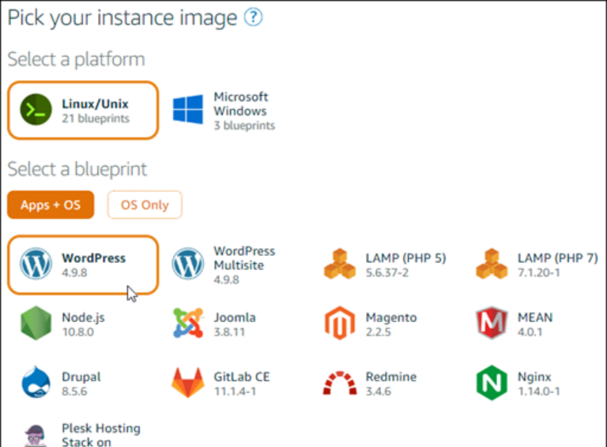Image resolution: width=607 pixels, height=447 pixels.
Task: Click the Plesk Hosting Stack on label
Action: pos(101,435)
